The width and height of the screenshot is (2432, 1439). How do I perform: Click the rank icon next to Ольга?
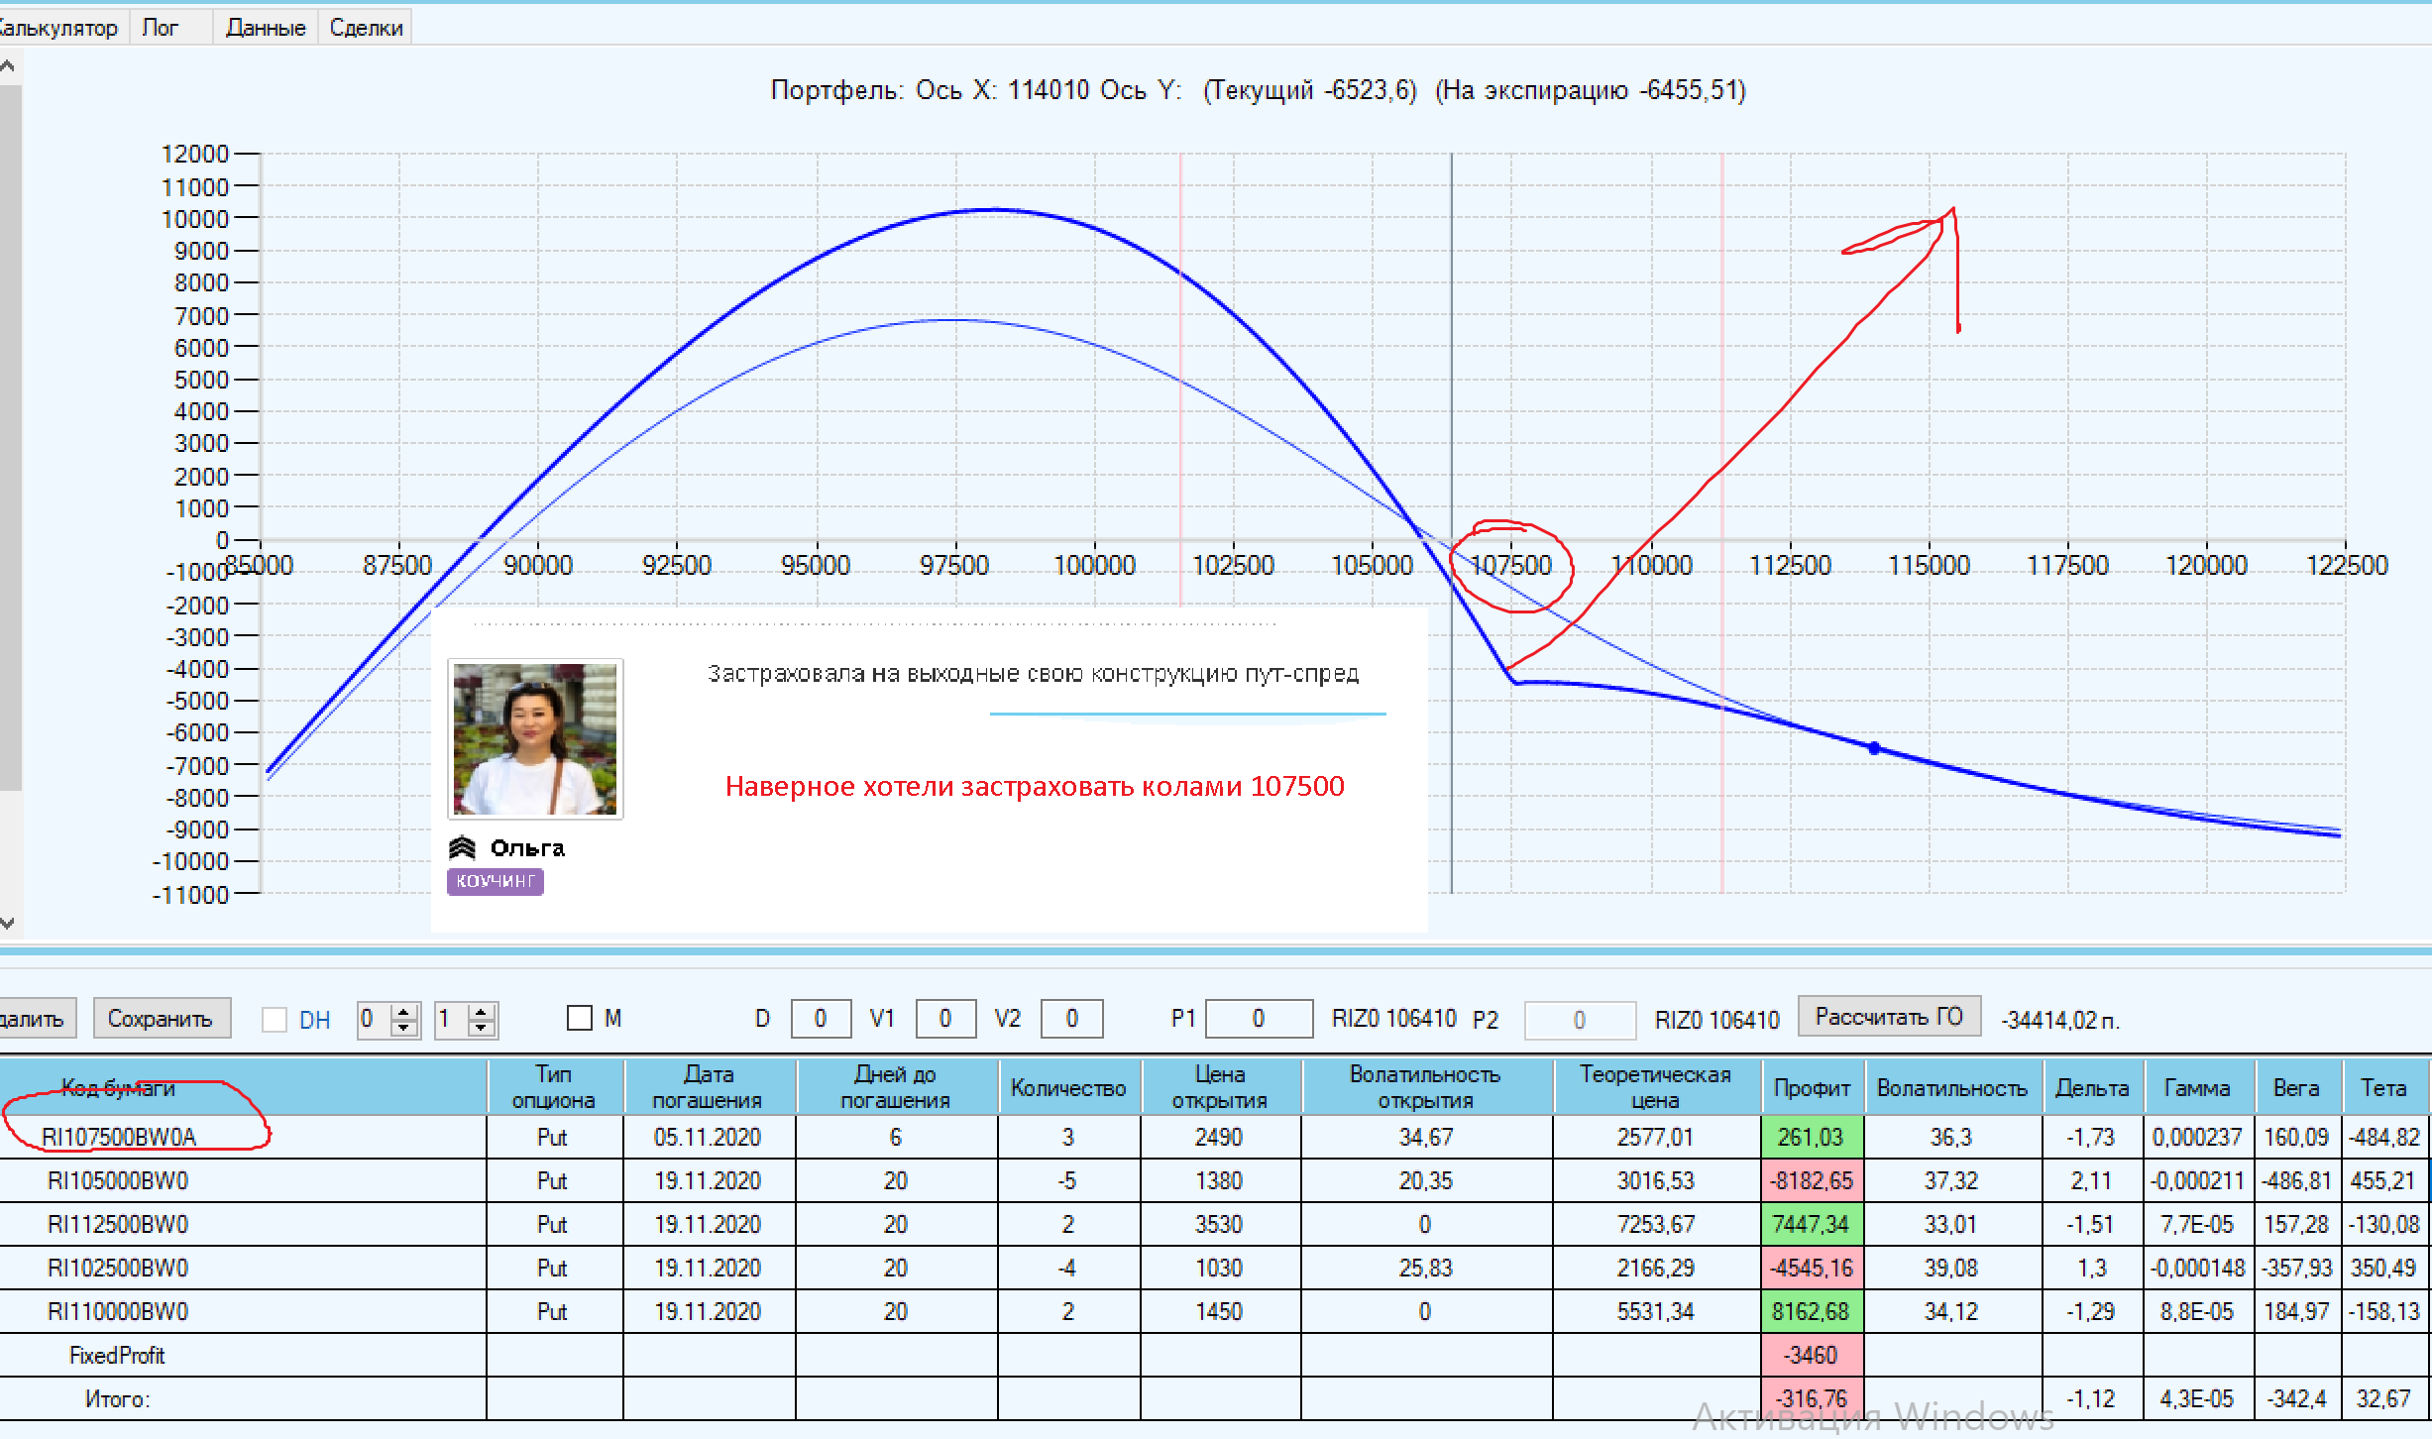[x=462, y=848]
